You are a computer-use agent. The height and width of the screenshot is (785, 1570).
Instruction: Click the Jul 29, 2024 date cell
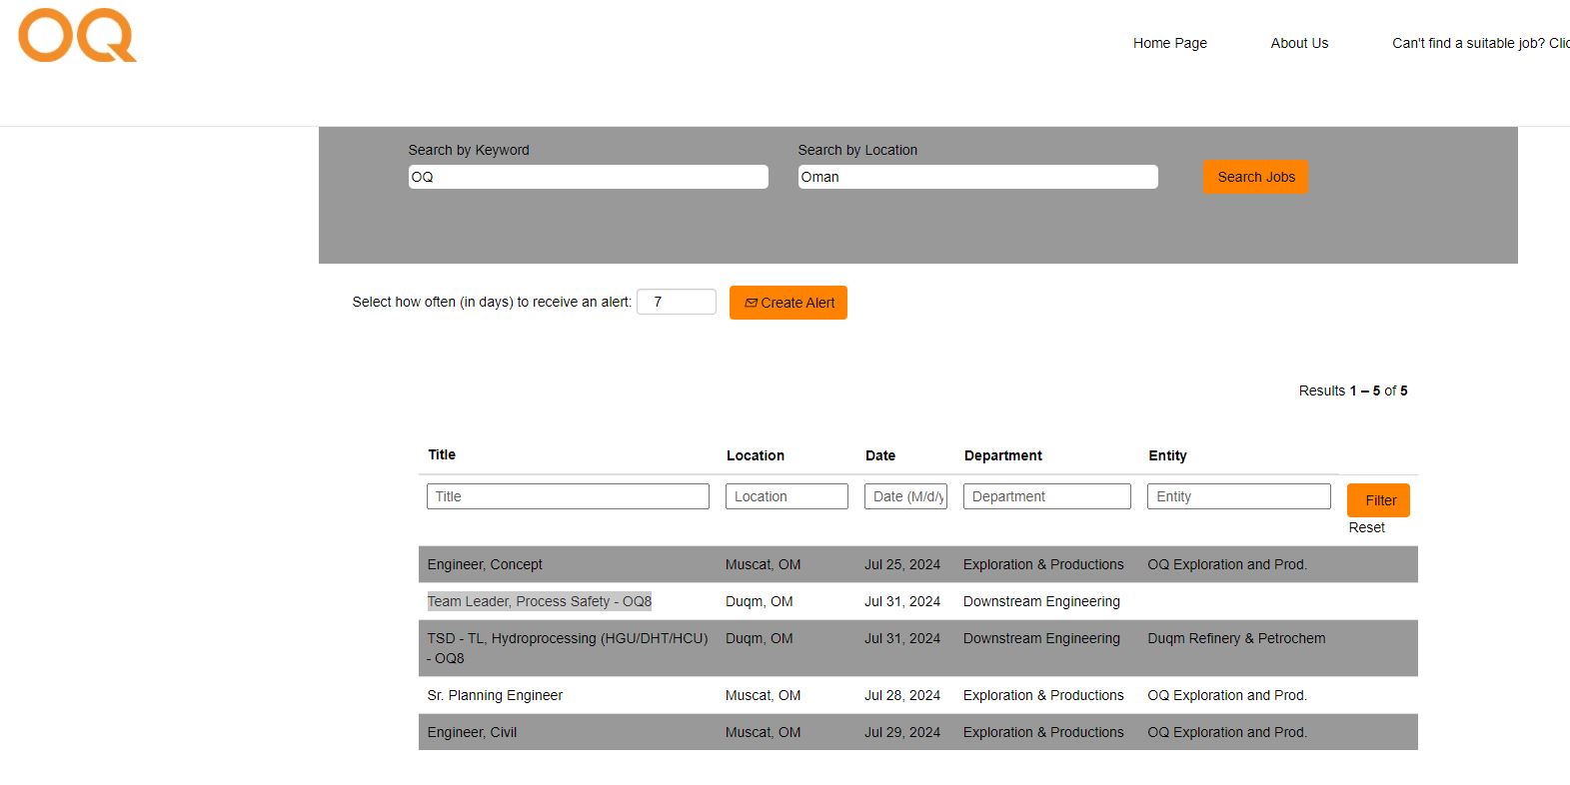(x=902, y=732)
